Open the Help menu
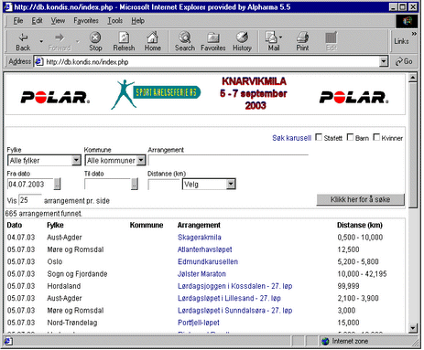Viewport: 424px width, 350px height. click(x=137, y=21)
